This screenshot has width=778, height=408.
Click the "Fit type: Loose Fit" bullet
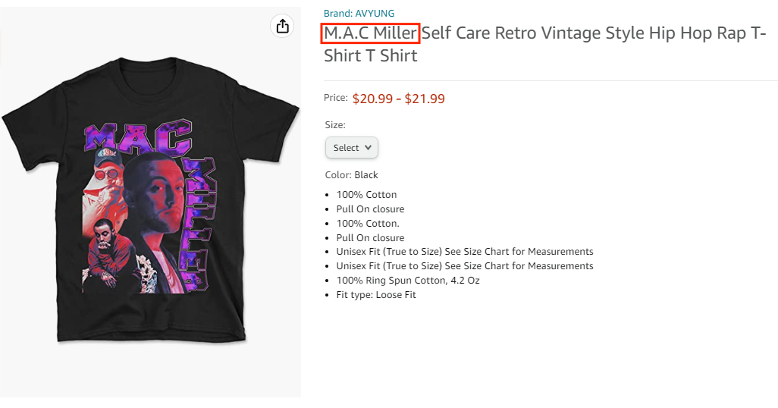tap(376, 295)
